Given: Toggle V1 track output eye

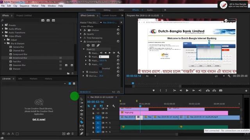Looking at the screenshot, I should point(107,117).
